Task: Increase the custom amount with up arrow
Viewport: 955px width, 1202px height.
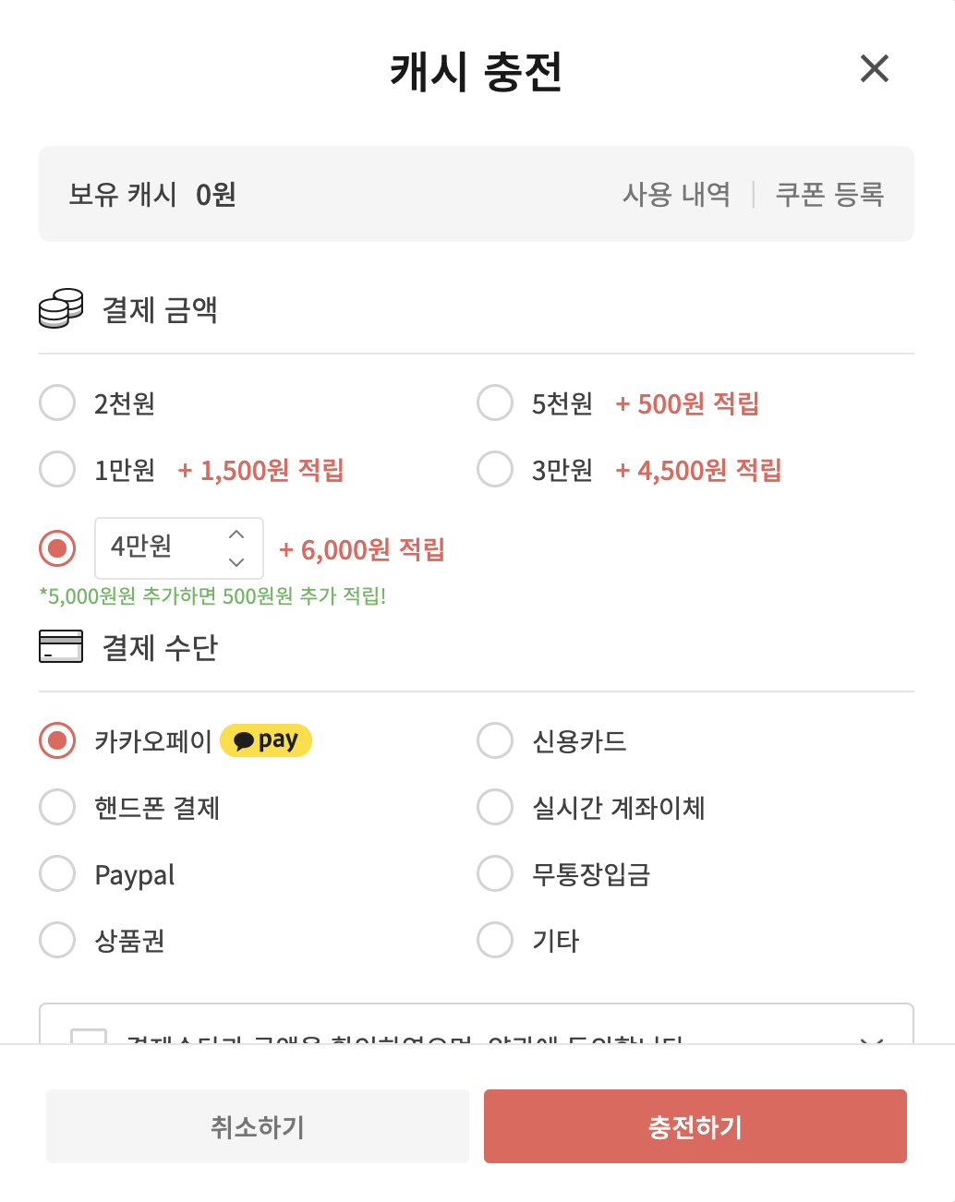Action: click(236, 534)
